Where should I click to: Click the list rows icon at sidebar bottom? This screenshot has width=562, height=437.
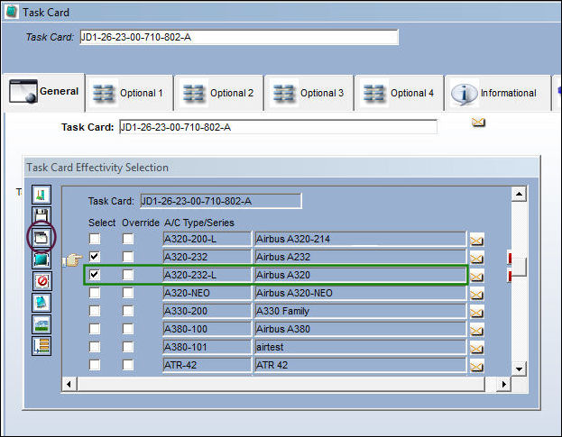[41, 346]
